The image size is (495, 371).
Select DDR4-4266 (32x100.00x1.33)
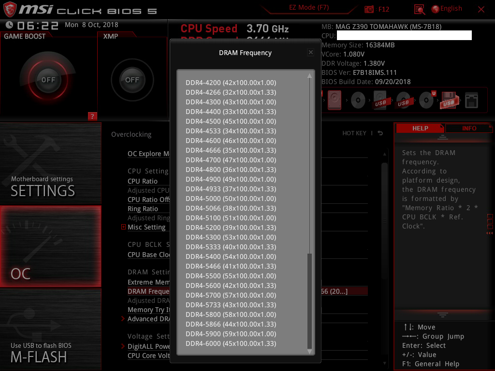(x=231, y=92)
